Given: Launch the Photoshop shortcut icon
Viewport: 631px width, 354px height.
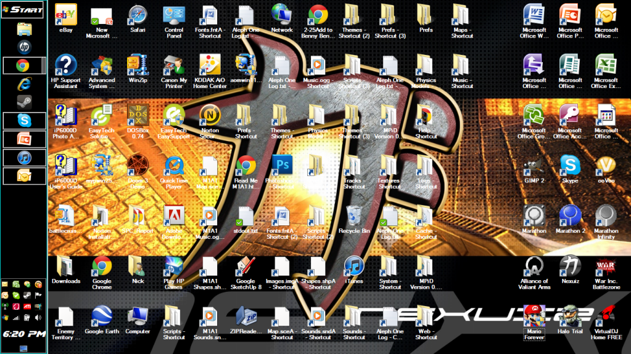Looking at the screenshot, I should point(282,172).
